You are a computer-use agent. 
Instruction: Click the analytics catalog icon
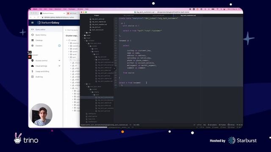[71, 43]
